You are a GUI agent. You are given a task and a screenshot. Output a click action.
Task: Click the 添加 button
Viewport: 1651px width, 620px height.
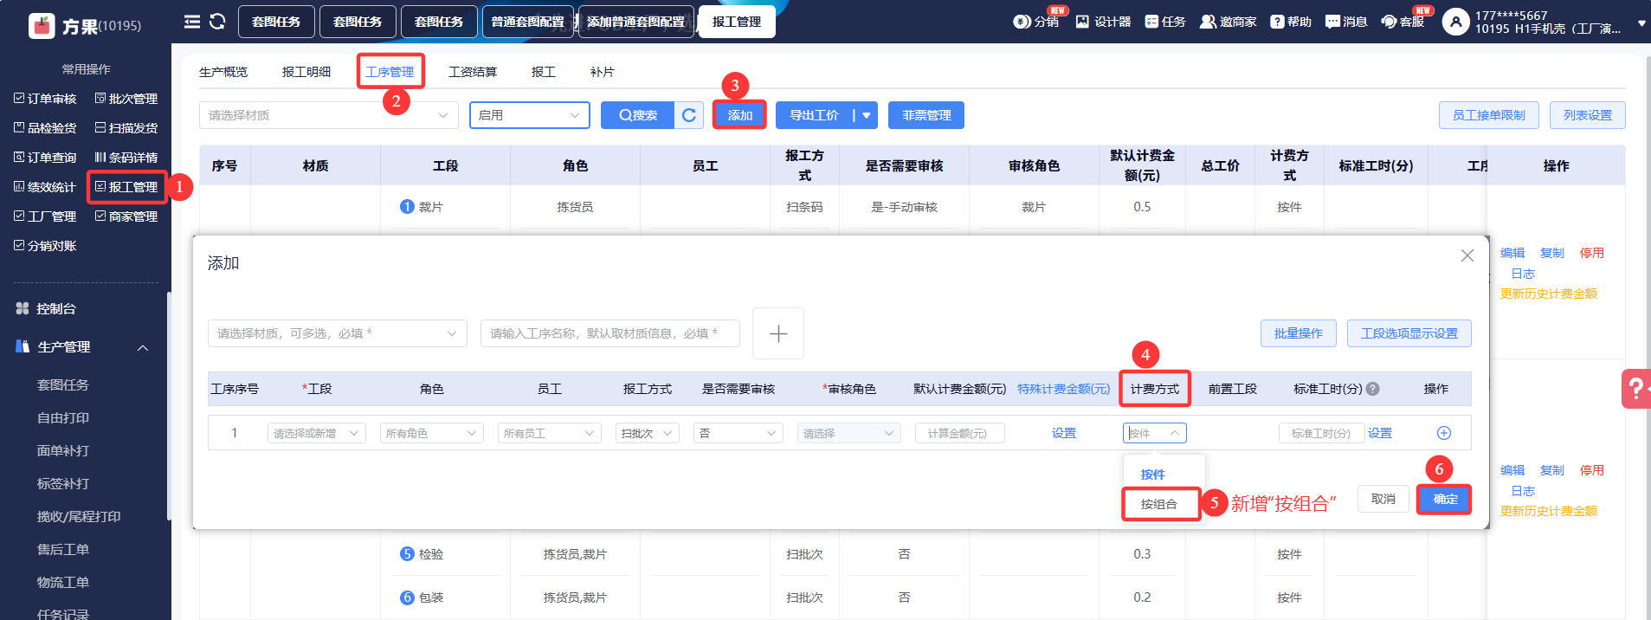pos(739,115)
